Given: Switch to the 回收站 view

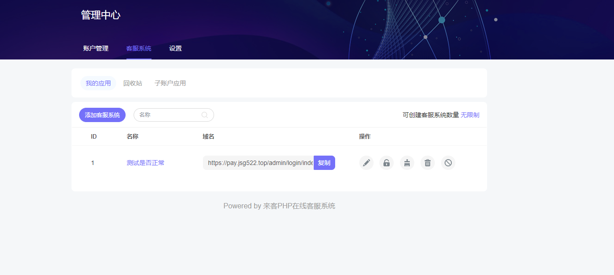Looking at the screenshot, I should point(133,83).
